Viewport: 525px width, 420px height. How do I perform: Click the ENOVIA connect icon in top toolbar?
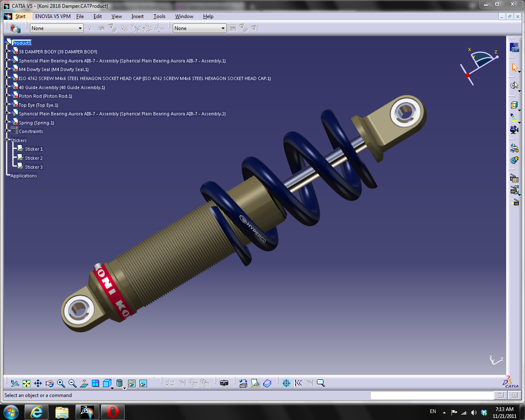click(15, 28)
